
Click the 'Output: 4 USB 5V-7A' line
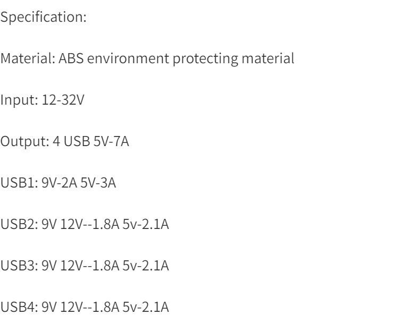(64, 141)
